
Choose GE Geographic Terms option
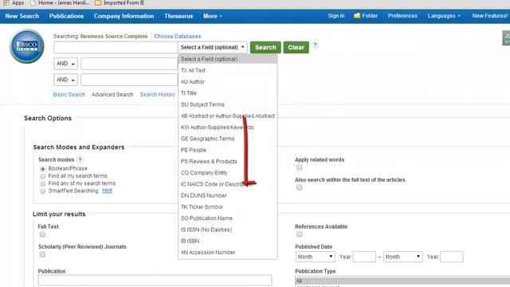228,139
